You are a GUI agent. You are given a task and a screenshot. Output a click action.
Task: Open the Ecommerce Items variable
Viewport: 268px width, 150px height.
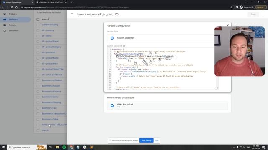[50, 97]
